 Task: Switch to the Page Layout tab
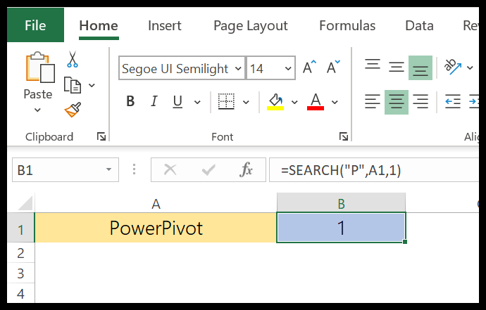pos(251,26)
